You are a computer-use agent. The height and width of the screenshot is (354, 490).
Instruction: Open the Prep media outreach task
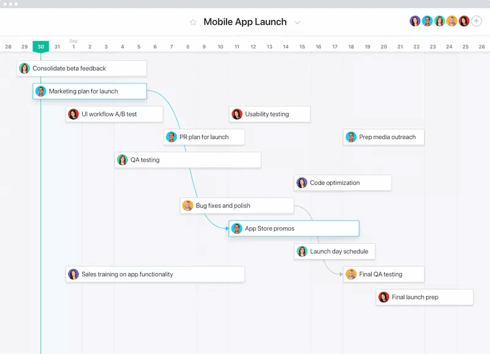tap(384, 137)
